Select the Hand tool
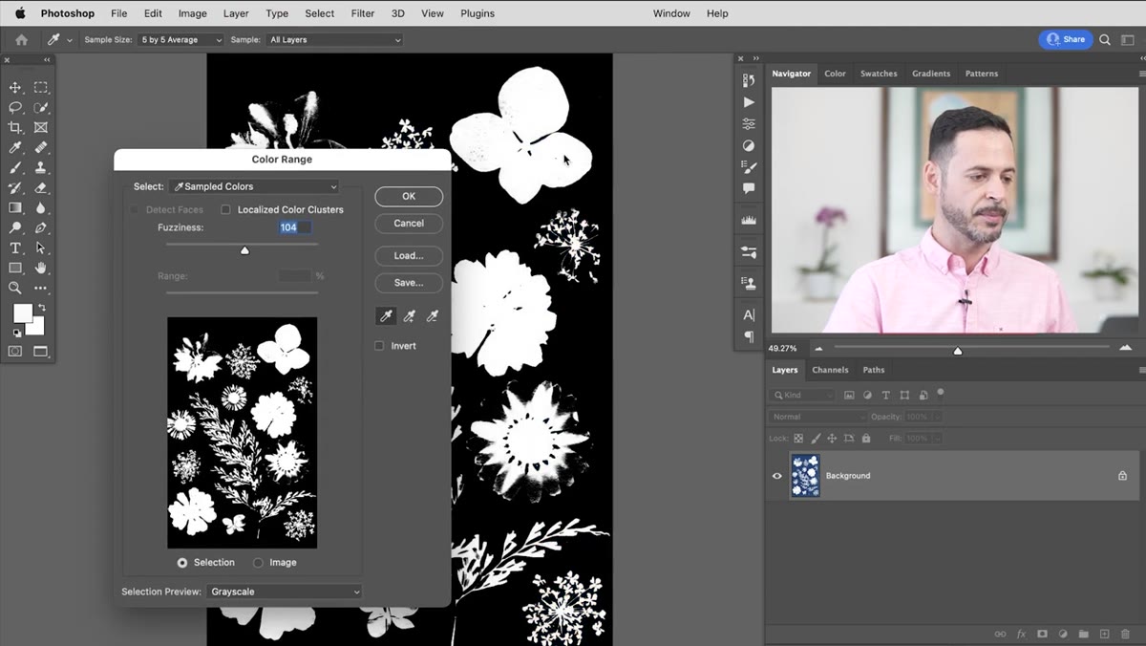The width and height of the screenshot is (1146, 646). click(40, 269)
